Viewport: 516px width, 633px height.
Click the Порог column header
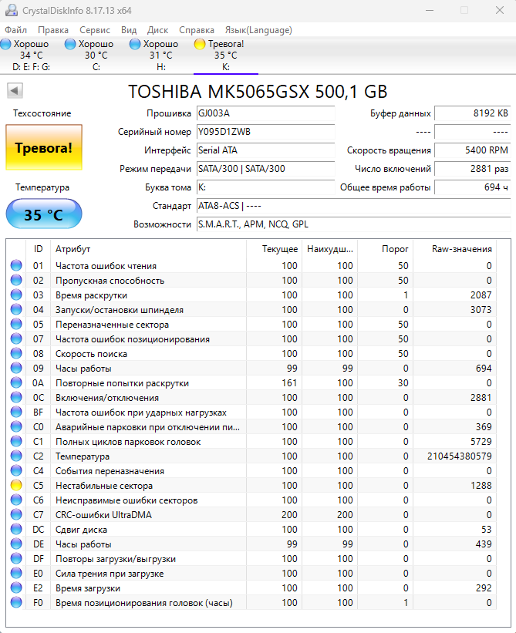tap(385, 249)
